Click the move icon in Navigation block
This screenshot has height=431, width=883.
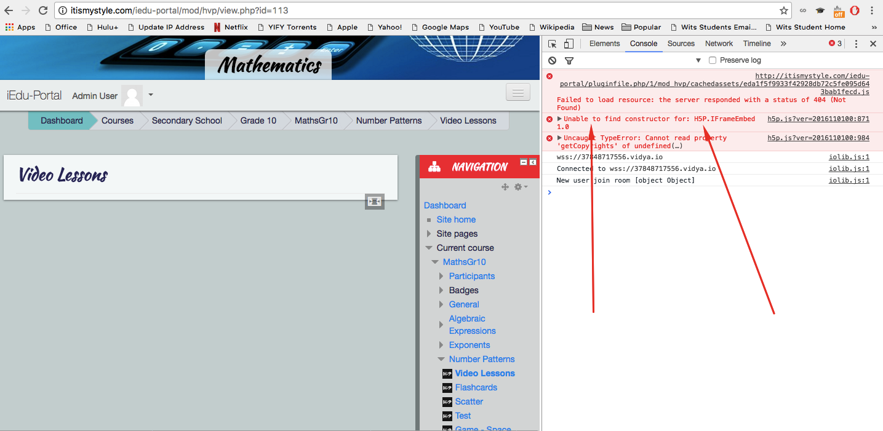[505, 187]
